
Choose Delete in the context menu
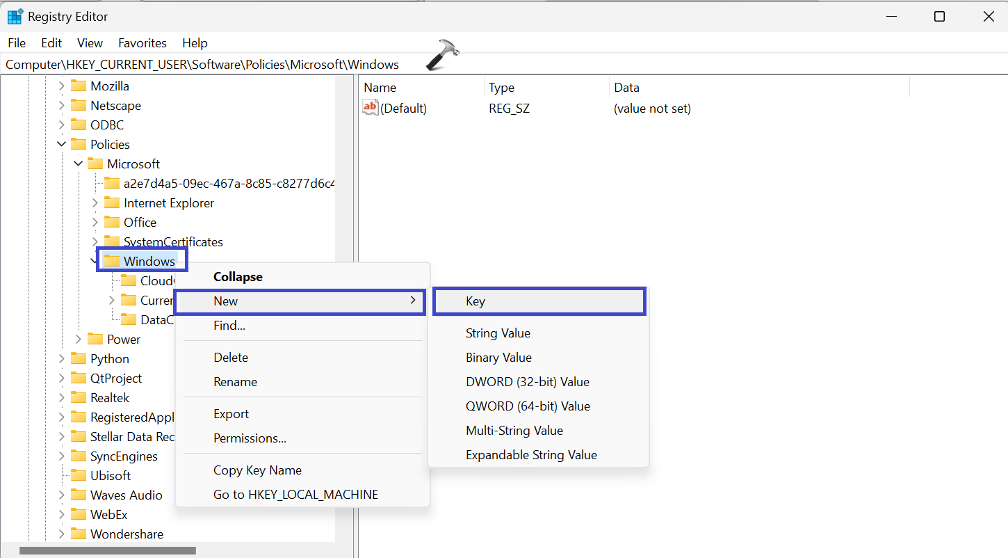click(x=302, y=358)
